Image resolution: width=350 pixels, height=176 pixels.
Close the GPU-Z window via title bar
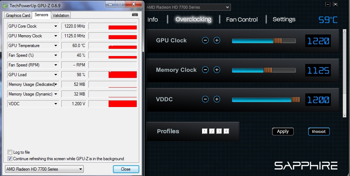tap(134, 4)
